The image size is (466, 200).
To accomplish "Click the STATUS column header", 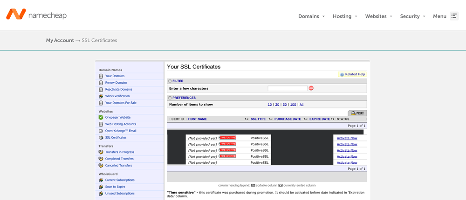I will (x=343, y=119).
